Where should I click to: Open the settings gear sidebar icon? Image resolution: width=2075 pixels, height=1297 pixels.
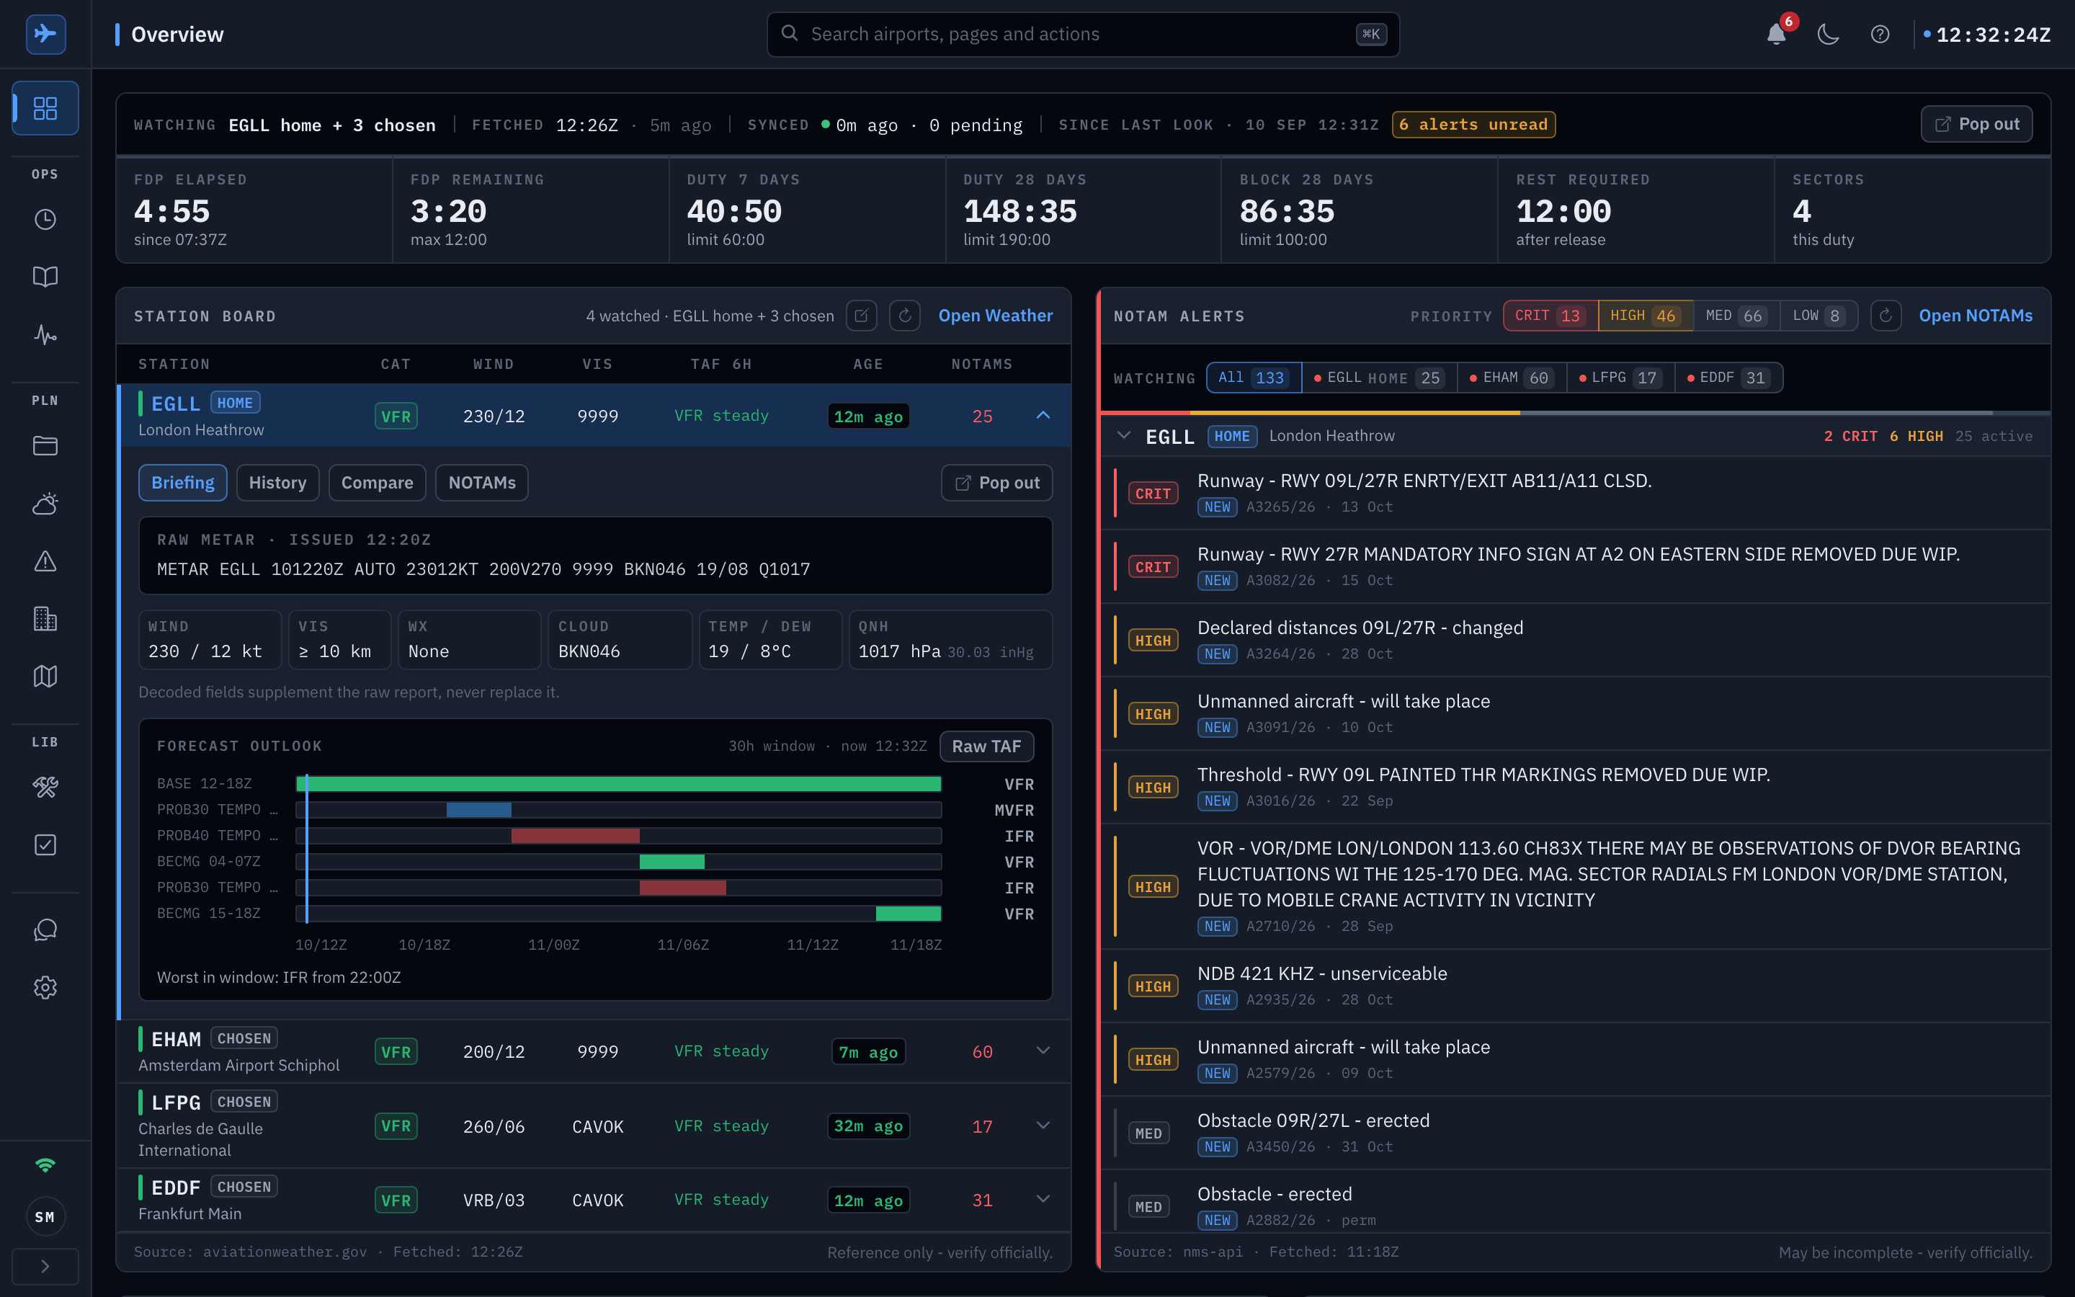click(45, 987)
